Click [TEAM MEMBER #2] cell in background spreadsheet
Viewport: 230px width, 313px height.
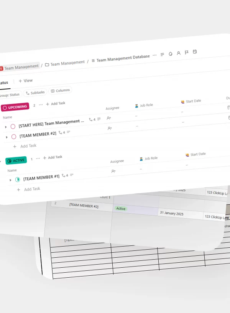coord(84,205)
